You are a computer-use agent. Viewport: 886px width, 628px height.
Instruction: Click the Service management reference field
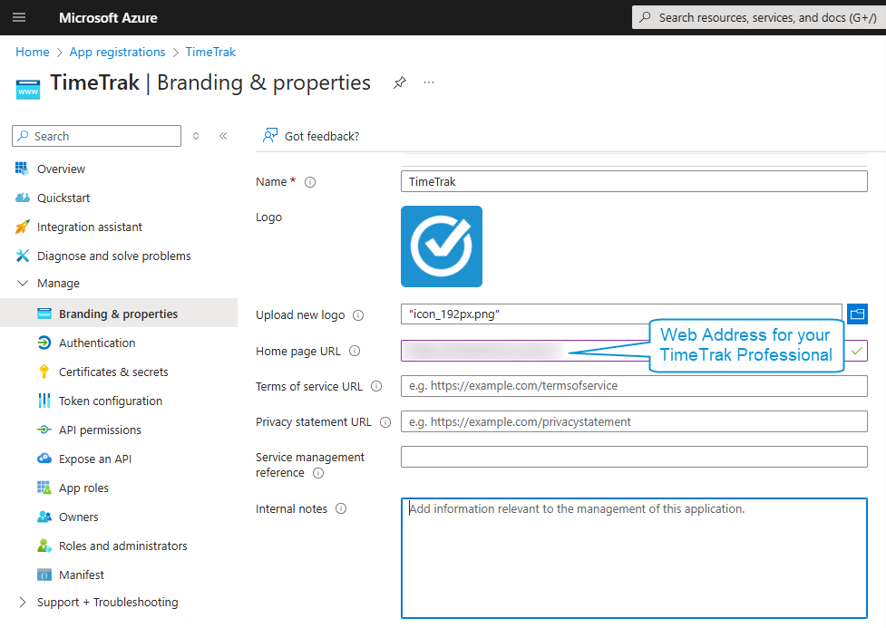click(634, 457)
